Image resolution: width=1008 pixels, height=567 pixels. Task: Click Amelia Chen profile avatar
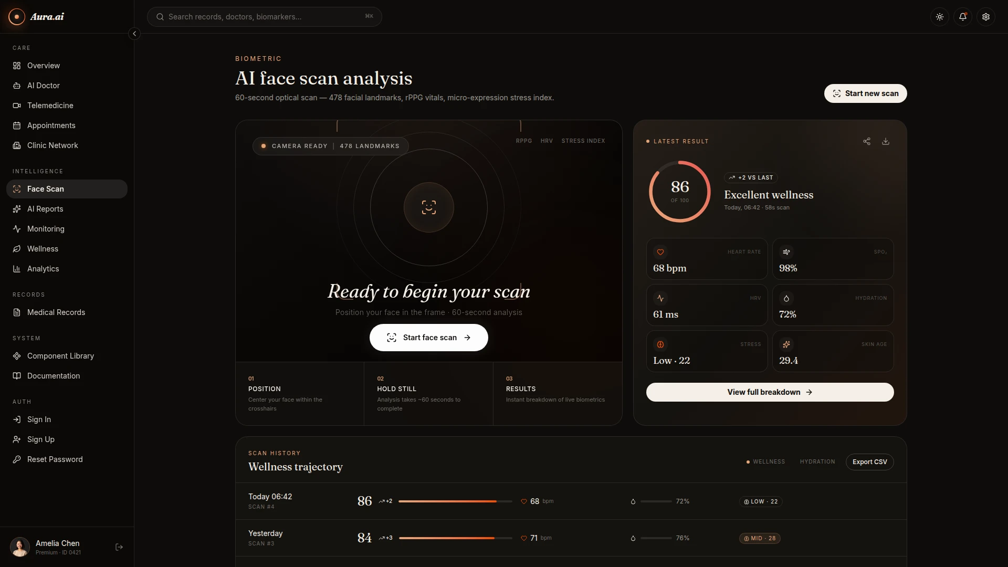pyautogui.click(x=20, y=547)
